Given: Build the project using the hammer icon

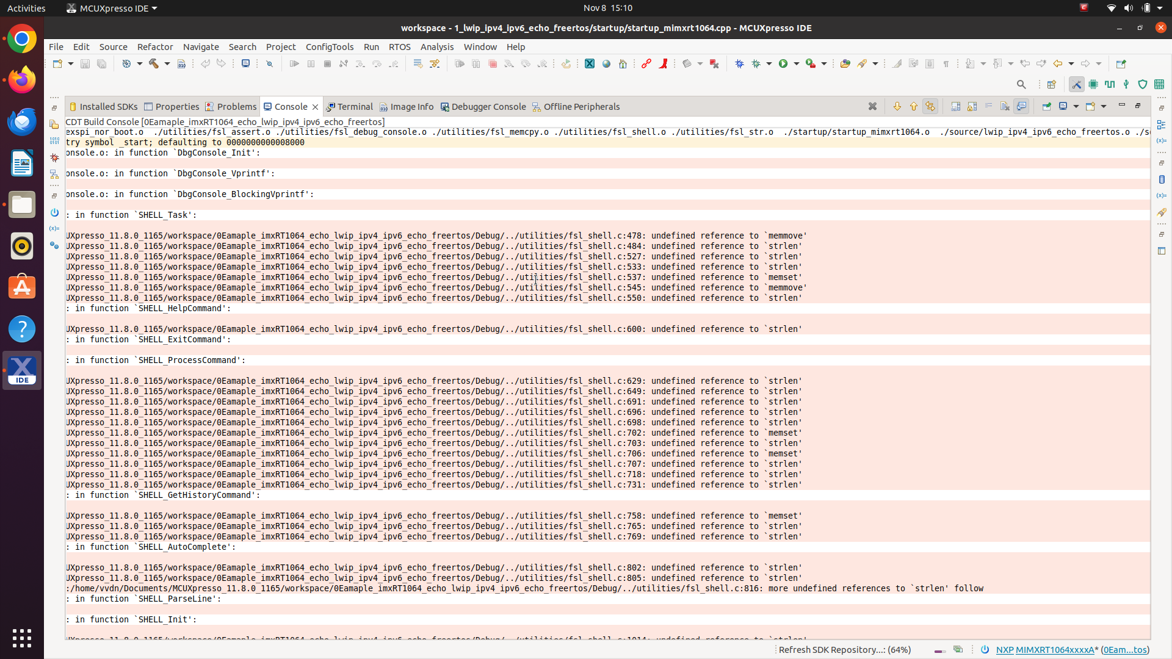Looking at the screenshot, I should (154, 63).
